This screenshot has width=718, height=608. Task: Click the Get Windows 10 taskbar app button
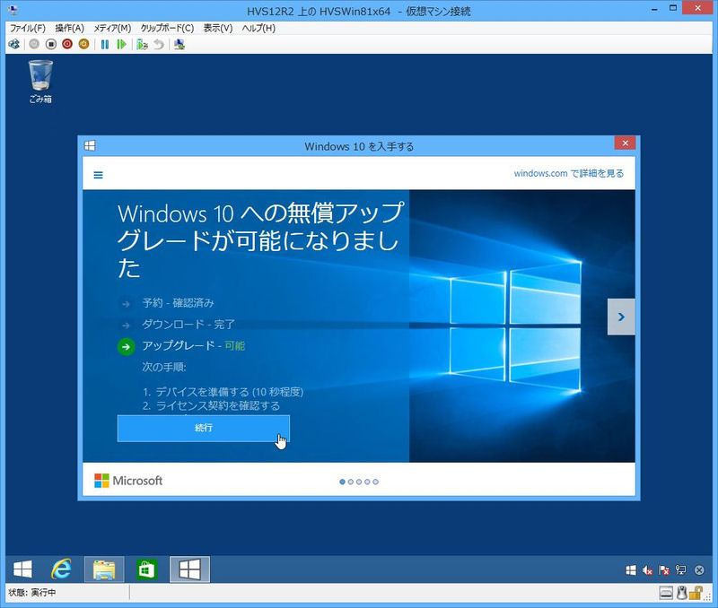pos(189,569)
